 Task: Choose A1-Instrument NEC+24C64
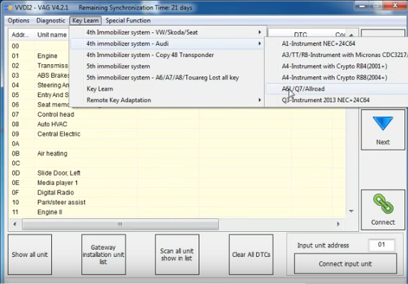[337, 44]
